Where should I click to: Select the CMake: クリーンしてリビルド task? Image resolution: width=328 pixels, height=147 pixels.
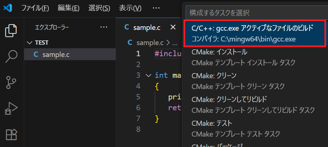(x=255, y=104)
